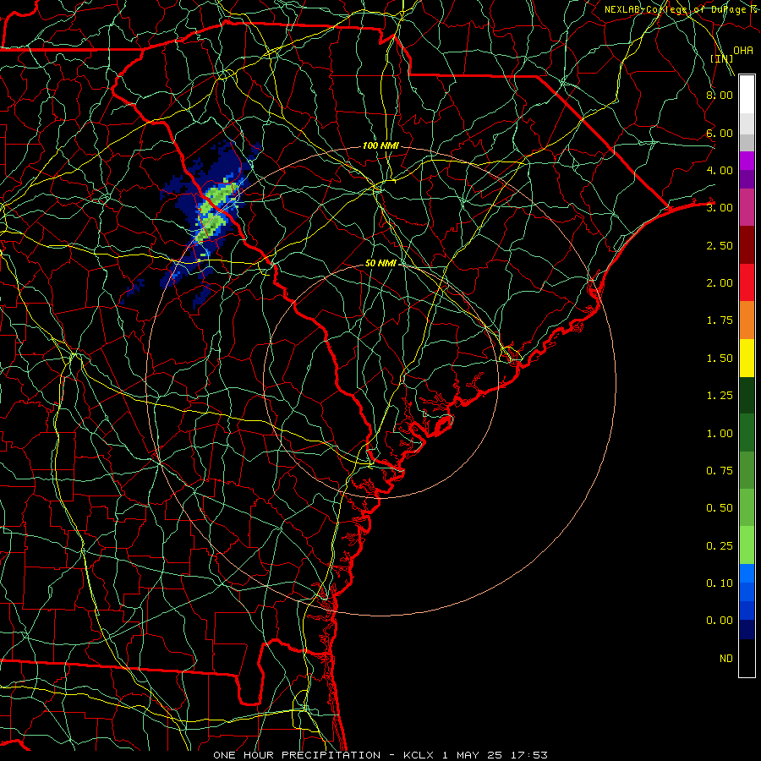Click the dark maroon swatch above the 2.50 label
Screen dimensions: 761x761
[747, 245]
